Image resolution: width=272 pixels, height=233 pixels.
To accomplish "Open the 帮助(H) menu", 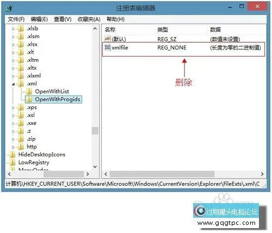I will click(x=115, y=19).
